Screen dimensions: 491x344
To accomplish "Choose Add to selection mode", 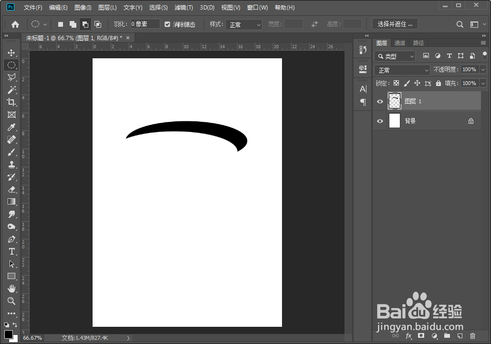I will [x=73, y=24].
